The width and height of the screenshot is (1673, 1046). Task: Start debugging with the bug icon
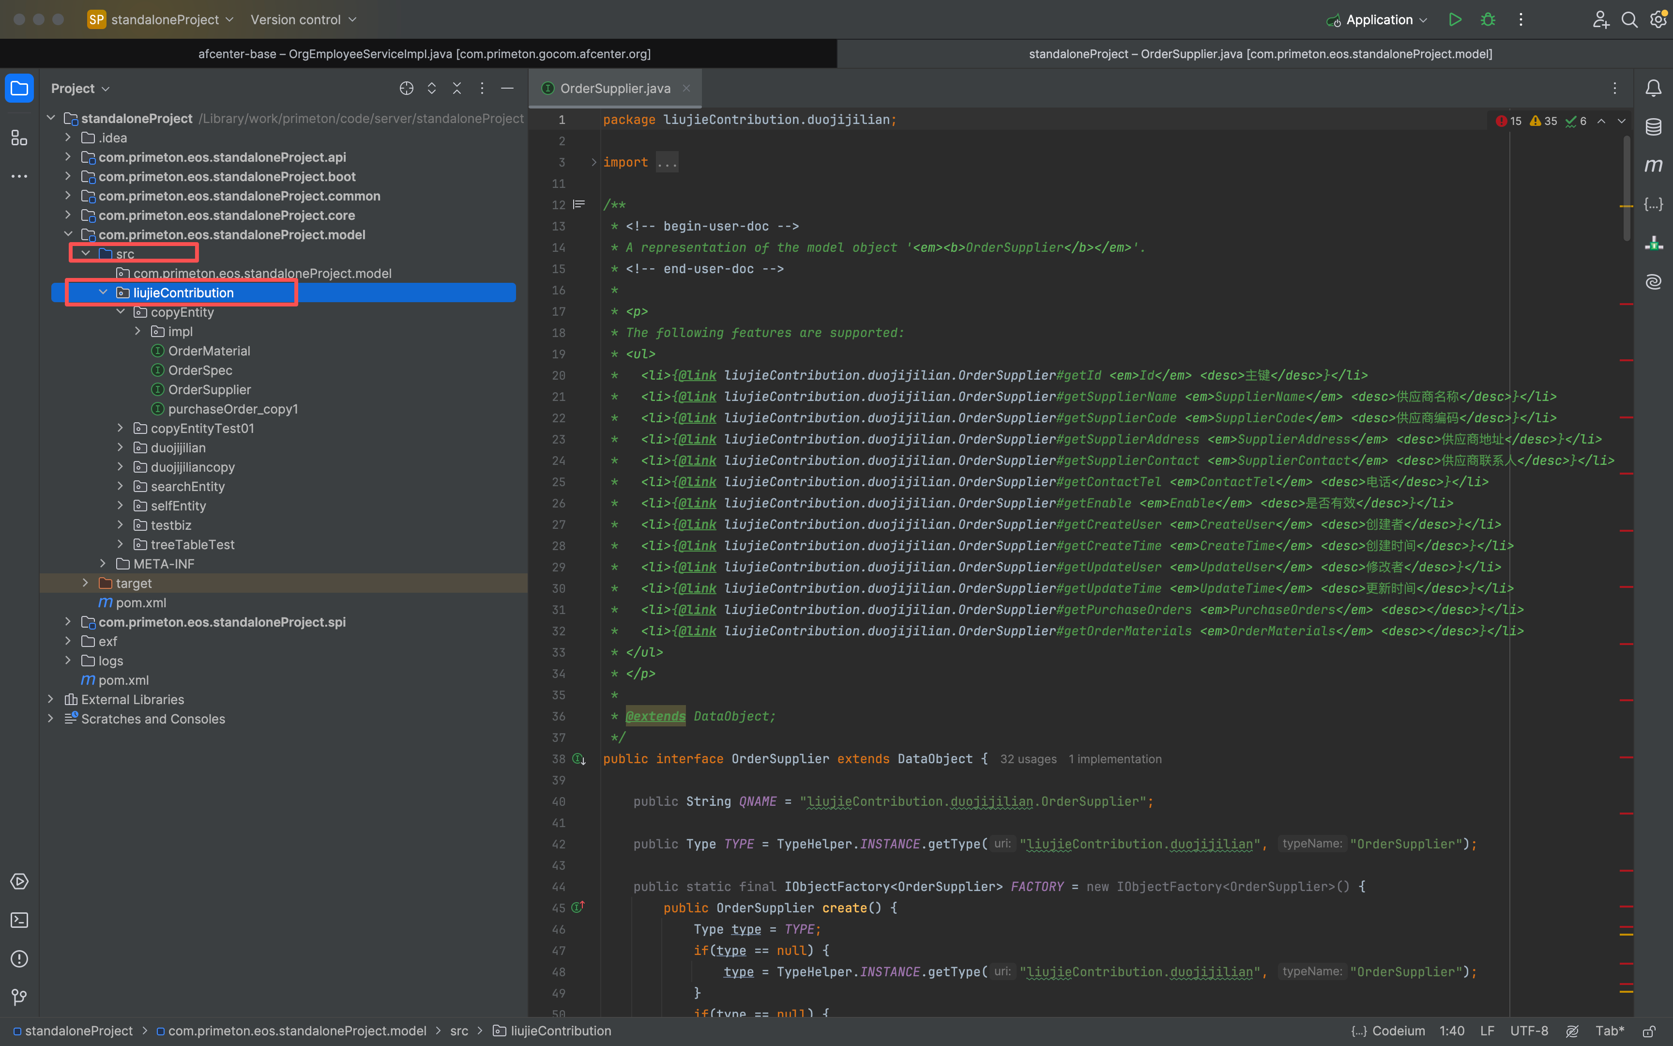[x=1488, y=19]
